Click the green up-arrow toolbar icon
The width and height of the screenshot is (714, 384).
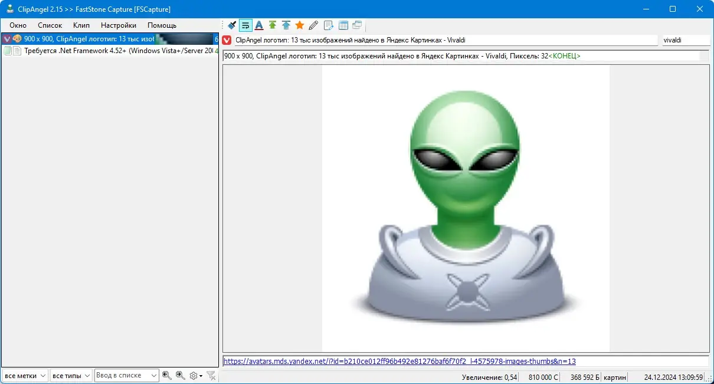pyautogui.click(x=272, y=25)
